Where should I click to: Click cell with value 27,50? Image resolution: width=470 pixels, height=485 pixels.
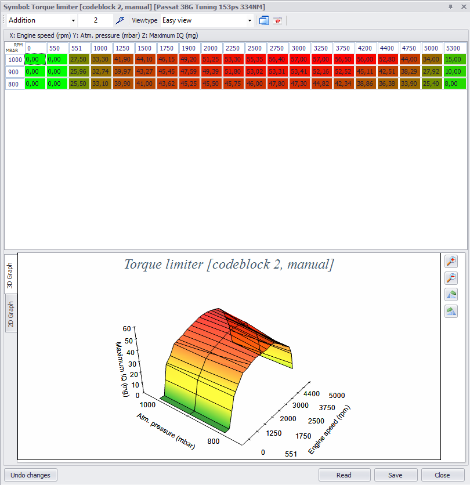pos(79,59)
